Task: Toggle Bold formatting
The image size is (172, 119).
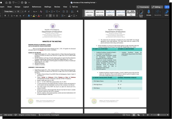Action: pyautogui.click(x=5, y=16)
